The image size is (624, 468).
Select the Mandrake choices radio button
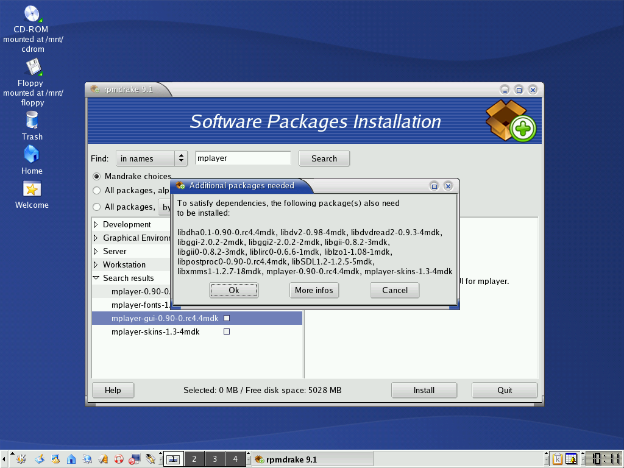[97, 176]
